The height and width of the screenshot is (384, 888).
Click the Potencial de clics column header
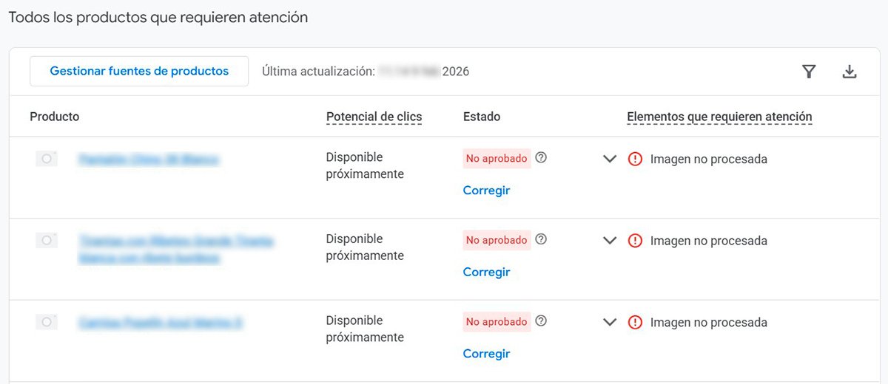pyautogui.click(x=374, y=117)
